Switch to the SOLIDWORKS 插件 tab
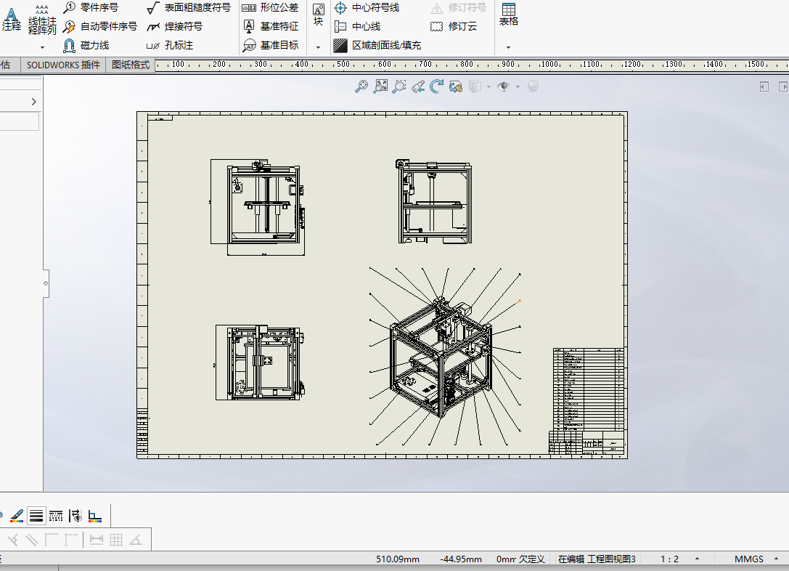The height and width of the screenshot is (571, 789). tap(63, 65)
